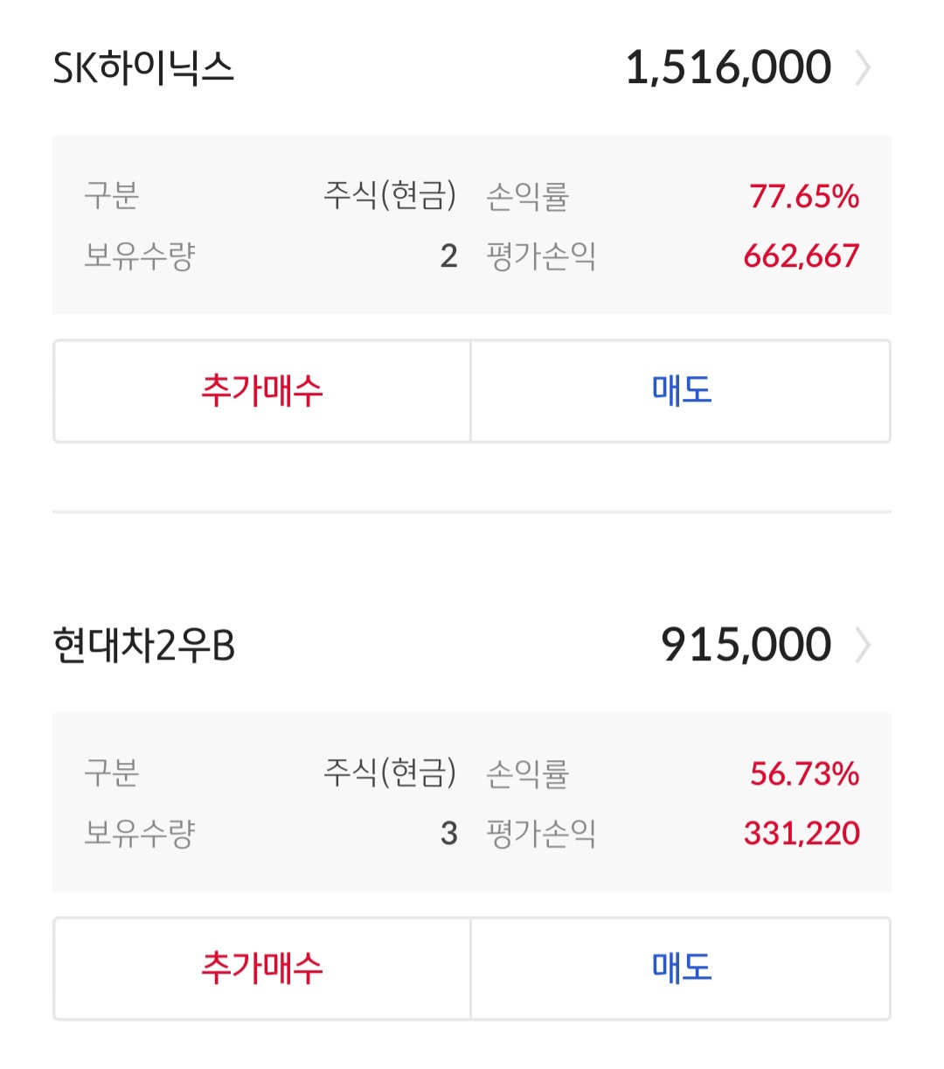Tap SK하이닉스 valuation profit 662,667
This screenshot has width=944, height=1069.
(x=801, y=256)
